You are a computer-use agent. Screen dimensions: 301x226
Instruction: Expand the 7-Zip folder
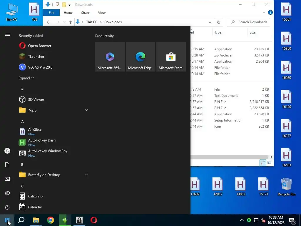point(86,110)
